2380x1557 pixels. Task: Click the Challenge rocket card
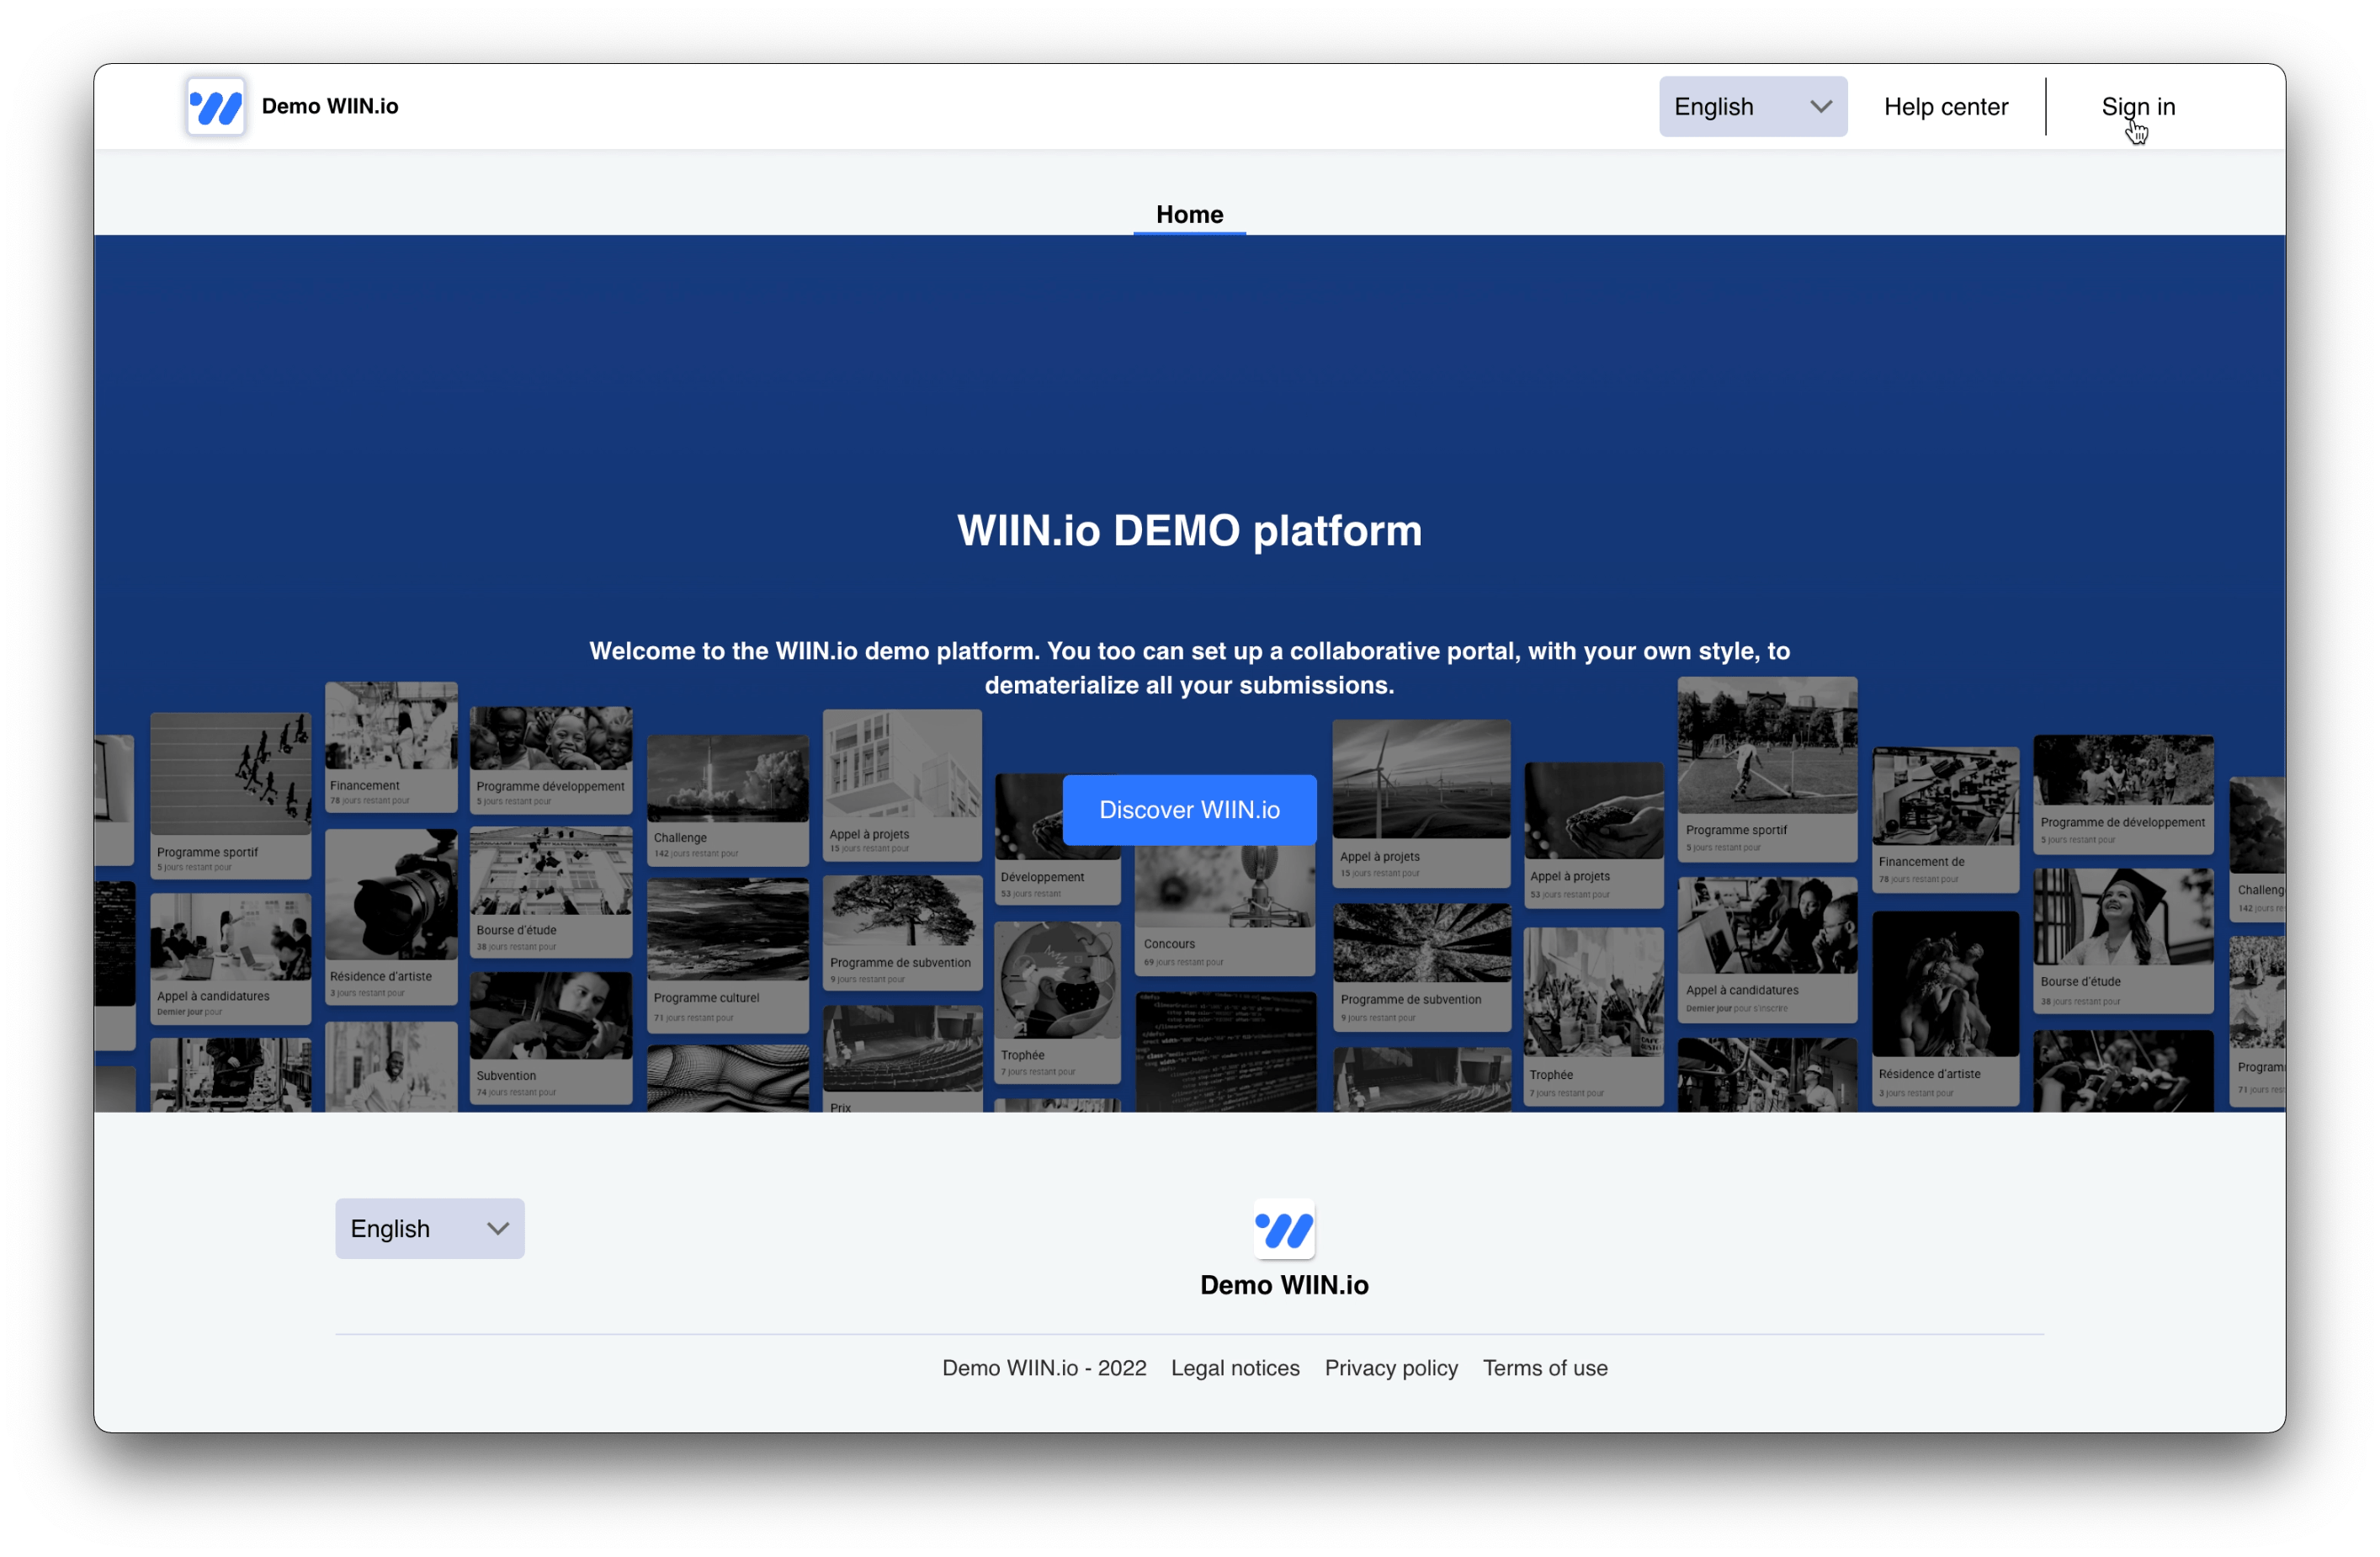tap(727, 800)
